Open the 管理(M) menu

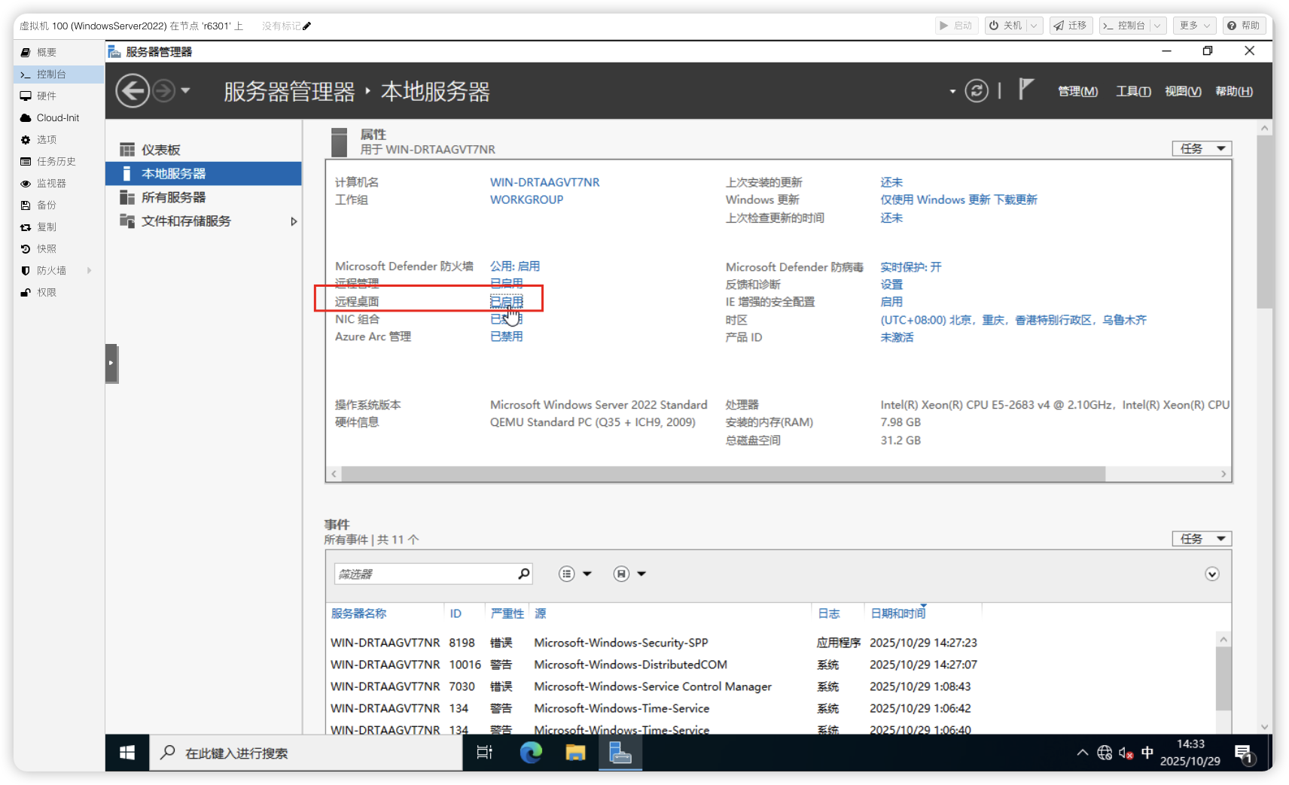coord(1076,90)
